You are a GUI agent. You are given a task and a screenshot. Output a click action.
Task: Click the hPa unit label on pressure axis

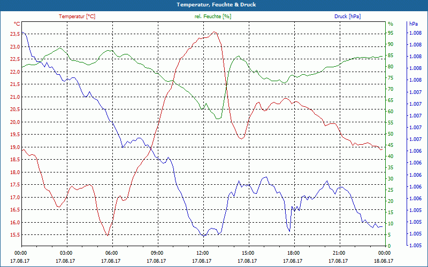tap(413, 23)
